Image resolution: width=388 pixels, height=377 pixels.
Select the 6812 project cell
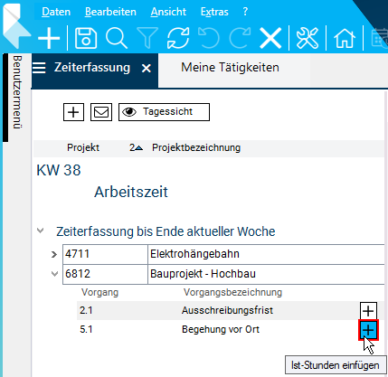(105, 274)
